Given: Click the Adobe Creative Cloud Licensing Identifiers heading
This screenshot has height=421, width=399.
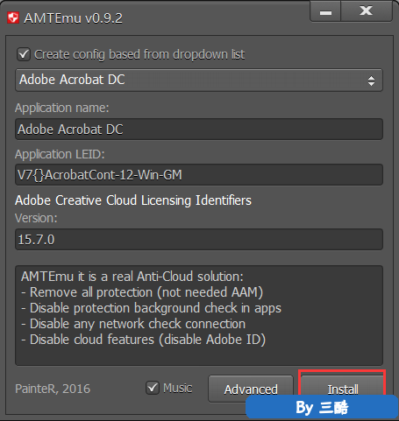Looking at the screenshot, I should [133, 200].
